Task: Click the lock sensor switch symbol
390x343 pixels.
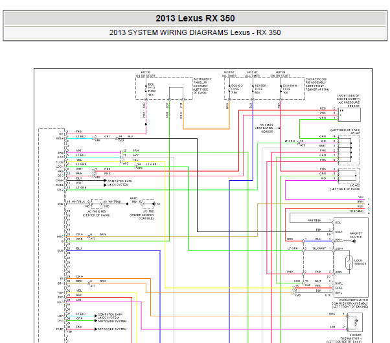Action: click(349, 263)
